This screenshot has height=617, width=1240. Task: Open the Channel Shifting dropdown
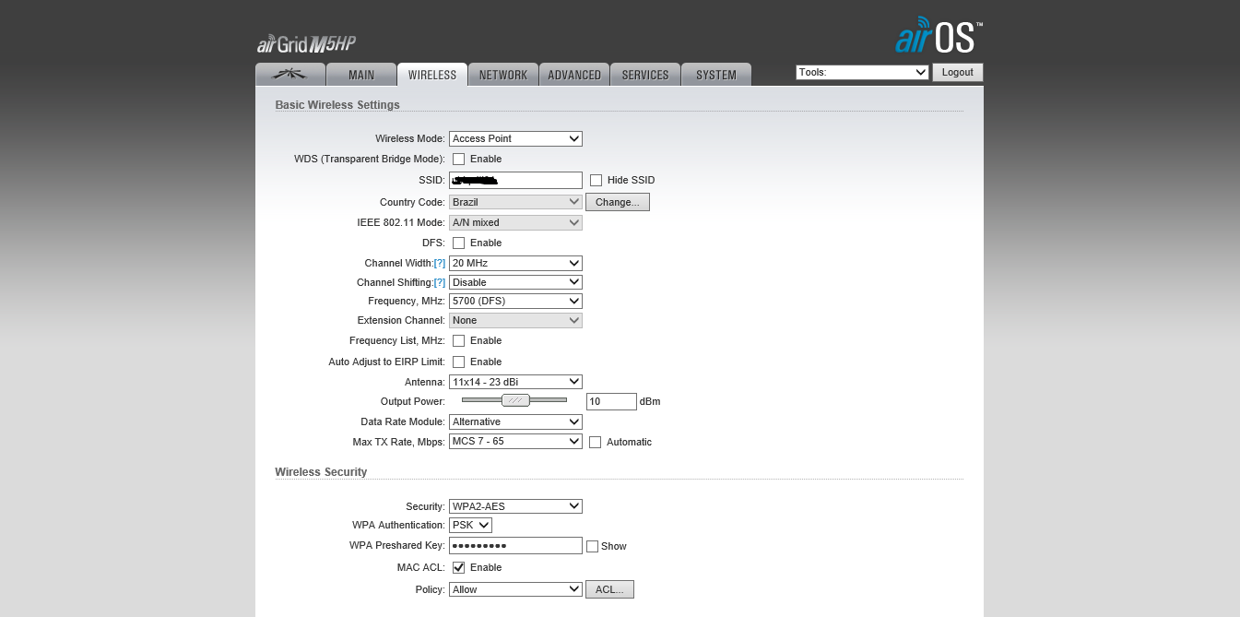pyautogui.click(x=515, y=282)
